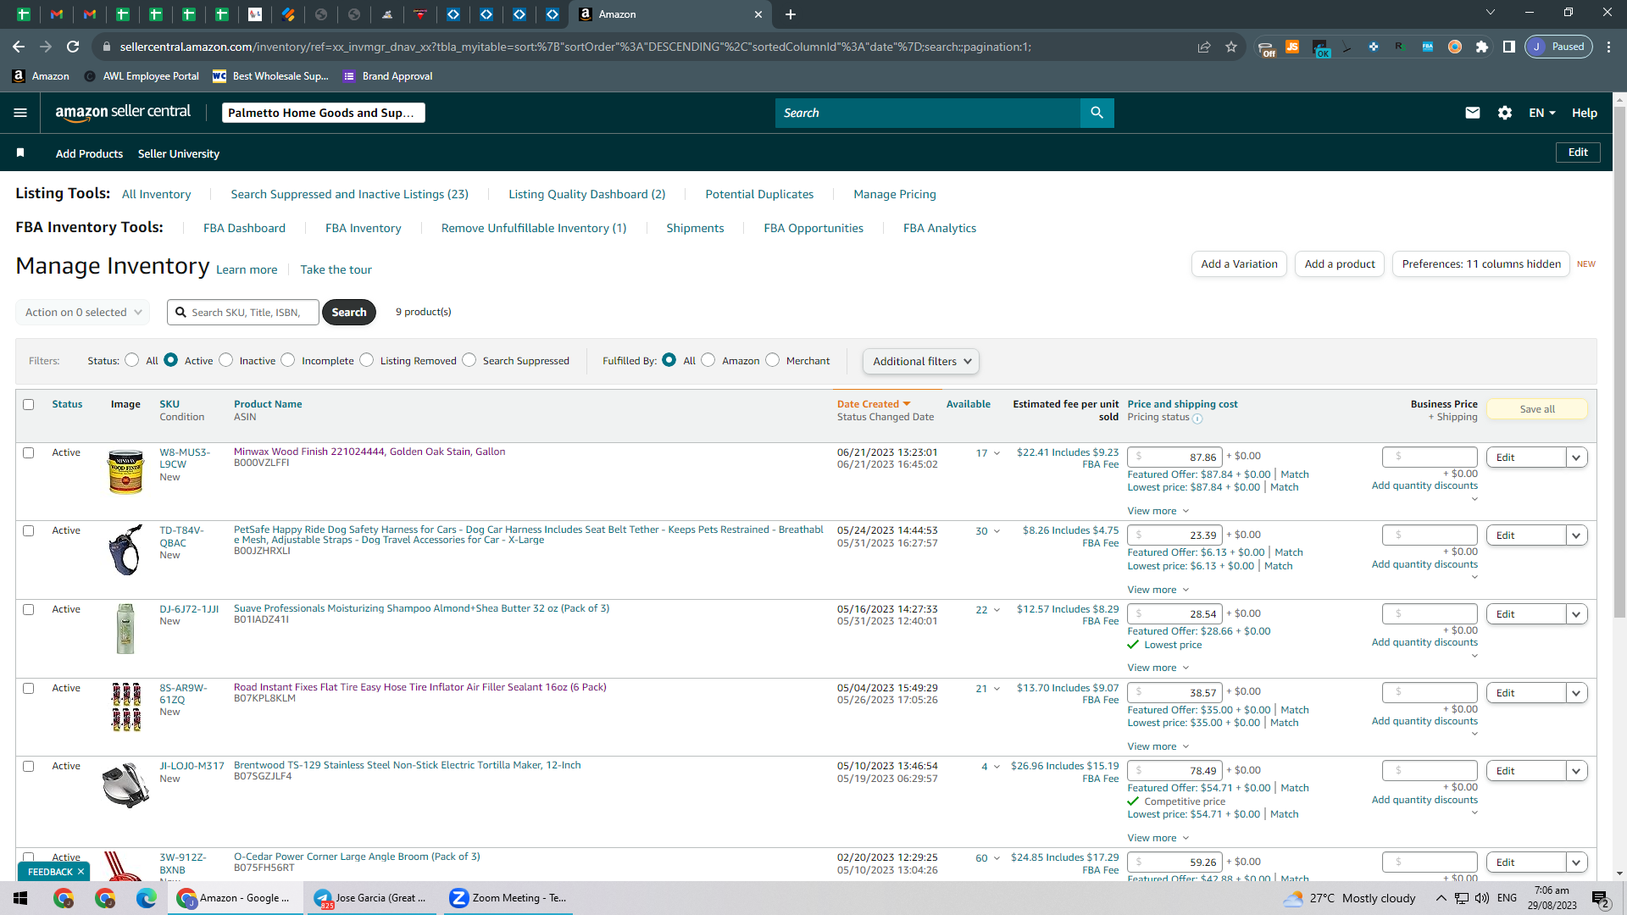Click the Save all button
The height and width of the screenshot is (915, 1627).
pos(1537,409)
